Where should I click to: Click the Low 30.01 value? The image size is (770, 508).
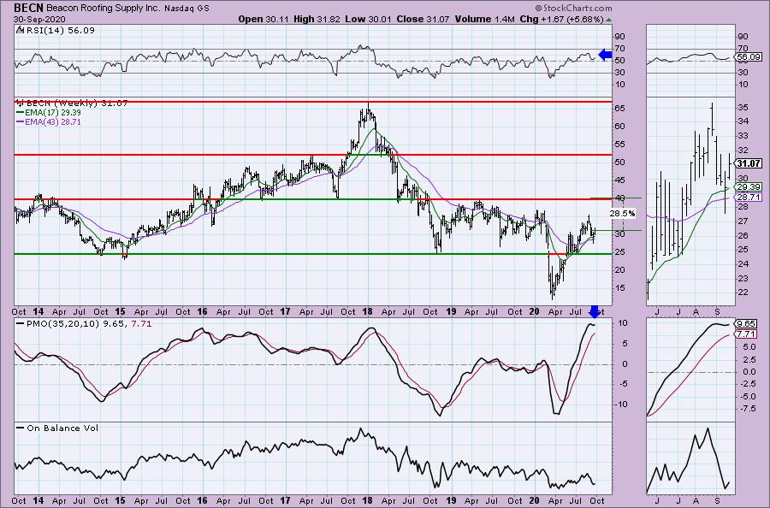coord(367,19)
